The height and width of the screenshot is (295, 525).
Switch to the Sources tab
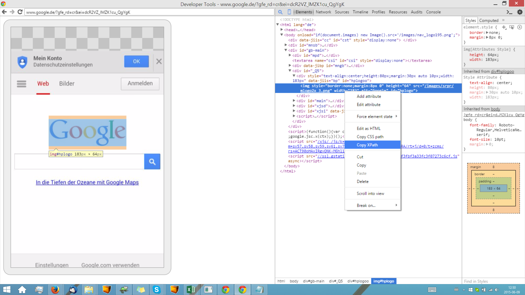tap(342, 12)
